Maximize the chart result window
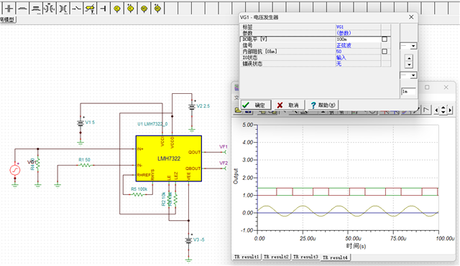The height and width of the screenshot is (266, 460). pos(427,87)
